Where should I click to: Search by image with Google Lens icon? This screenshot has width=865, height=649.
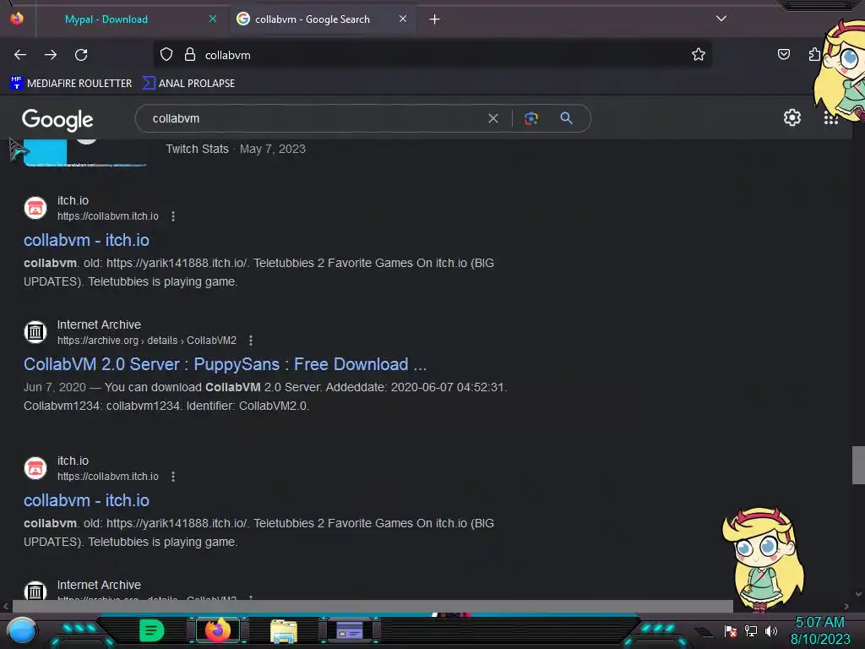point(531,118)
